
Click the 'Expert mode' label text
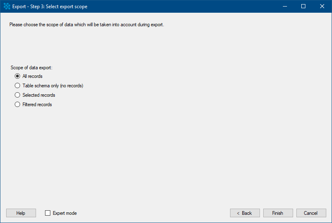(65, 213)
